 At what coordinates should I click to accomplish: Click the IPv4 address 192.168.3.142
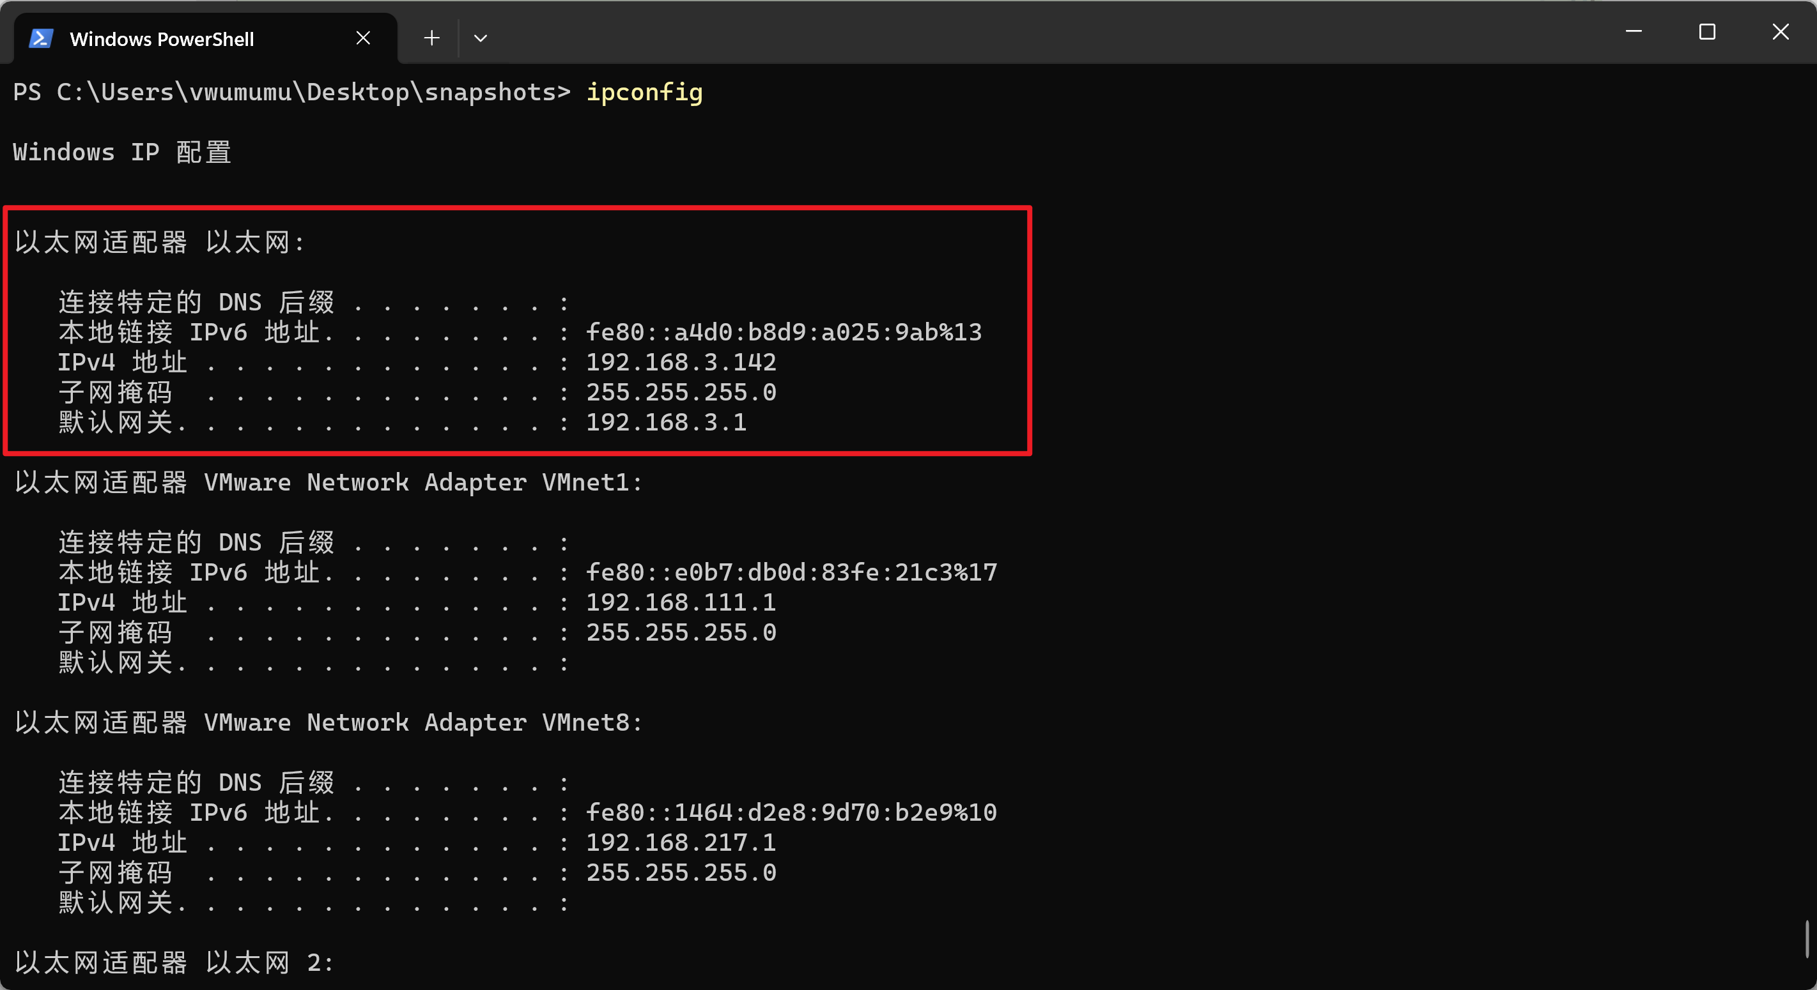[681, 362]
